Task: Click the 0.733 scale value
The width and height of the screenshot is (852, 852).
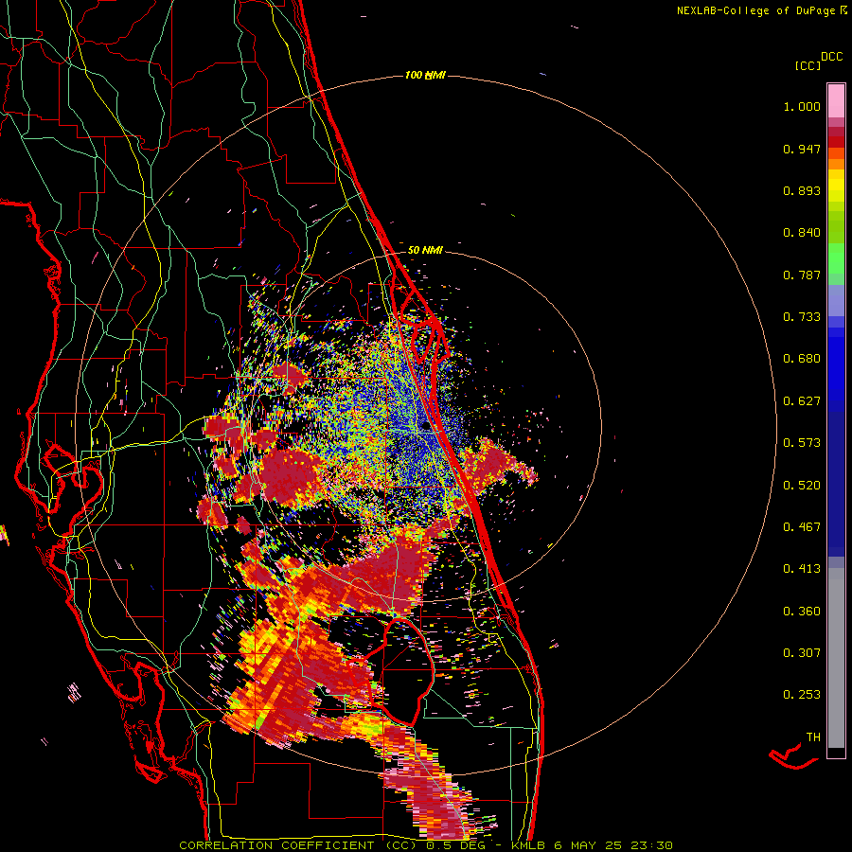Action: coord(802,317)
